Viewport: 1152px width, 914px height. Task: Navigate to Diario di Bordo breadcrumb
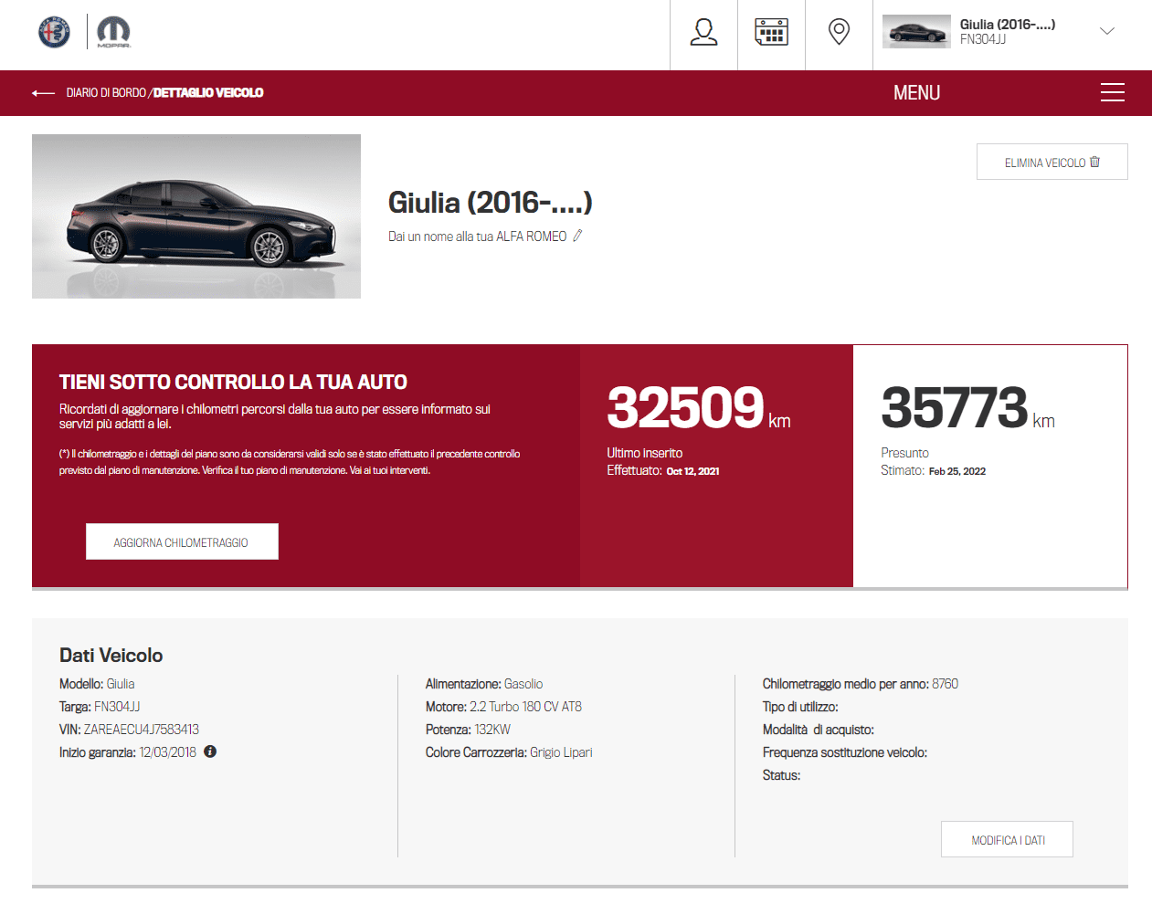[x=106, y=93]
